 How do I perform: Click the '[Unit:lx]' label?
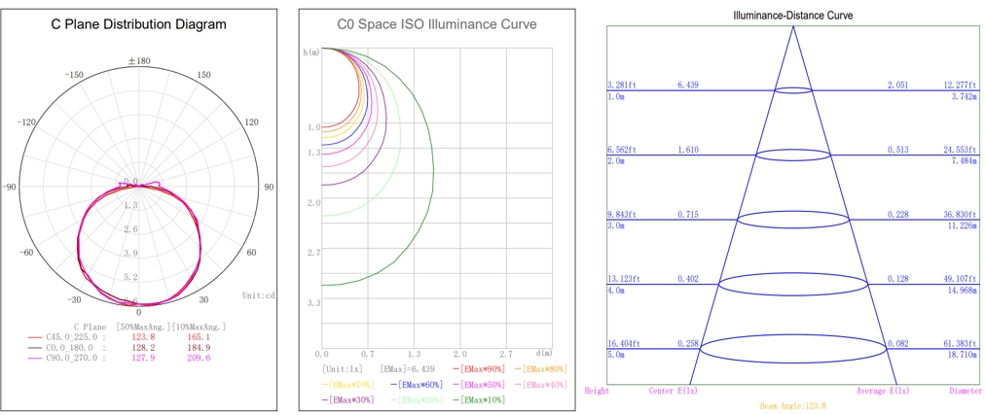click(341, 368)
